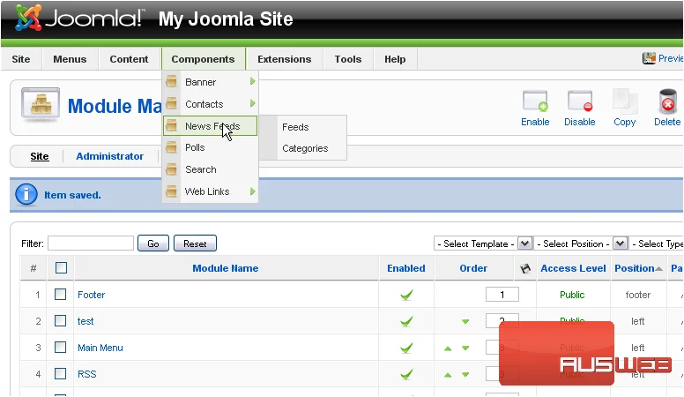Open the Main Menu module link
Screen dimensions: 684x397
(100, 348)
